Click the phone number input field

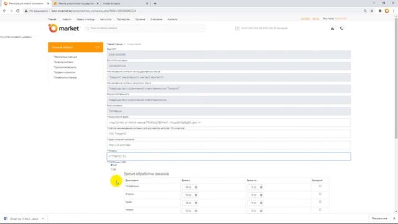click(229, 156)
